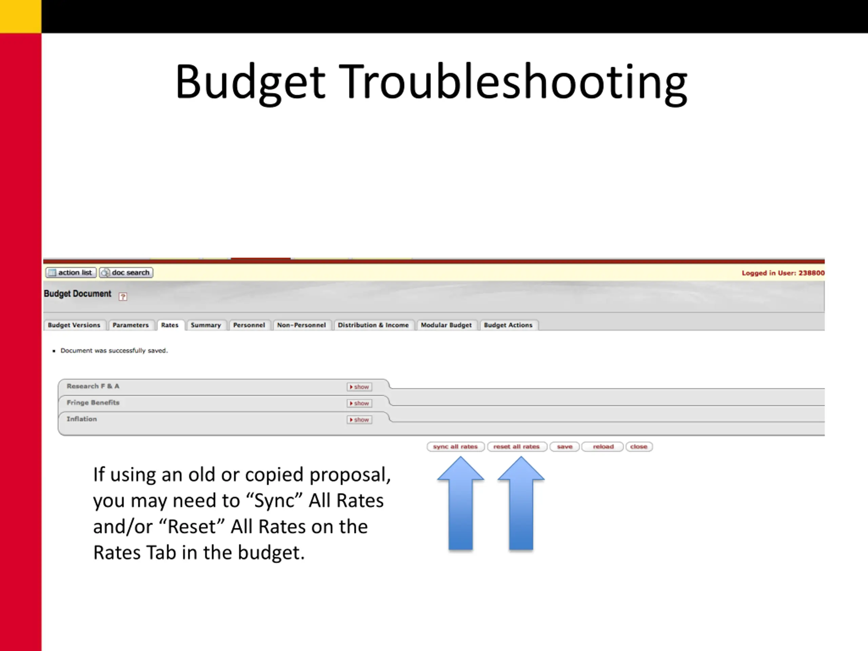Image resolution: width=868 pixels, height=651 pixels.
Task: Click the sync all rates button
Action: pyautogui.click(x=456, y=447)
